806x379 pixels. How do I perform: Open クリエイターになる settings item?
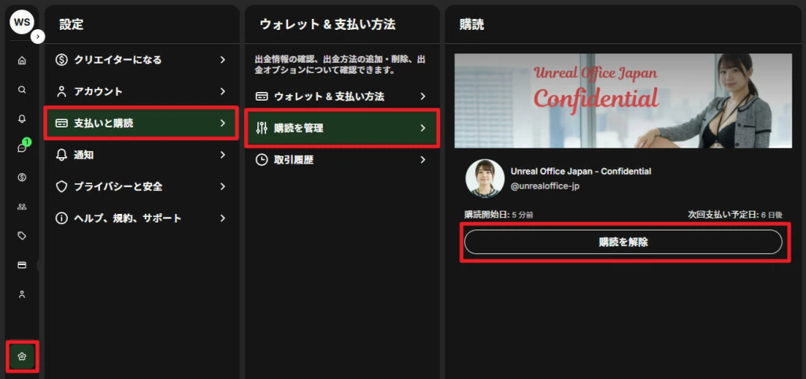tap(142, 60)
